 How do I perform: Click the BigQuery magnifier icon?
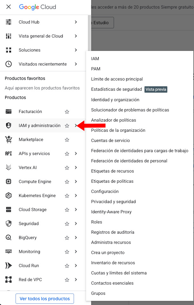tap(9, 238)
